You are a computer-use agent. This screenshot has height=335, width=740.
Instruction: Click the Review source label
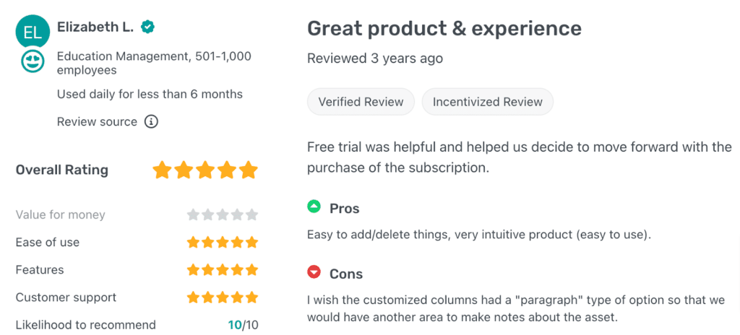coord(97,122)
